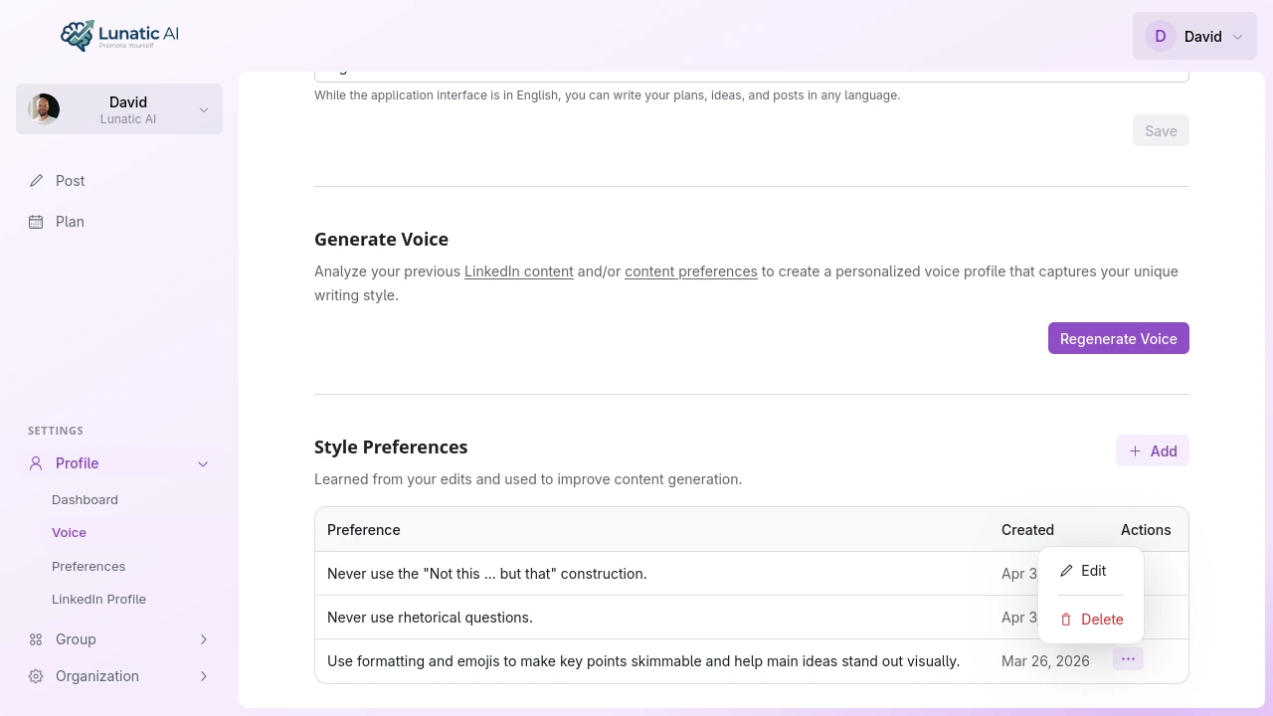The height and width of the screenshot is (716, 1273).
Task: Open the Preferences settings page
Action: 89,567
